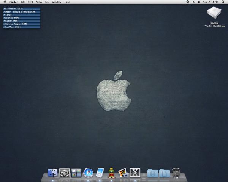
Task: Open the Finder menu
Action: (x=14, y=2)
